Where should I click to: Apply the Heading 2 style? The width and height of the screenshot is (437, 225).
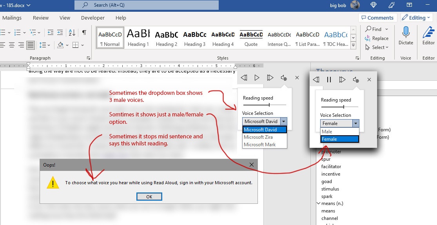[x=167, y=38]
